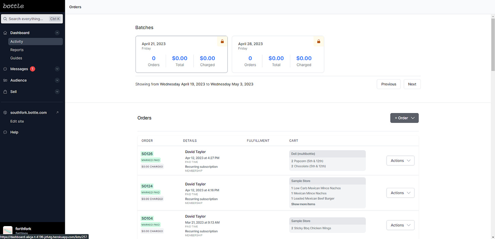The width and height of the screenshot is (495, 239).
Task: Open the Guides menu item
Action: 16,58
